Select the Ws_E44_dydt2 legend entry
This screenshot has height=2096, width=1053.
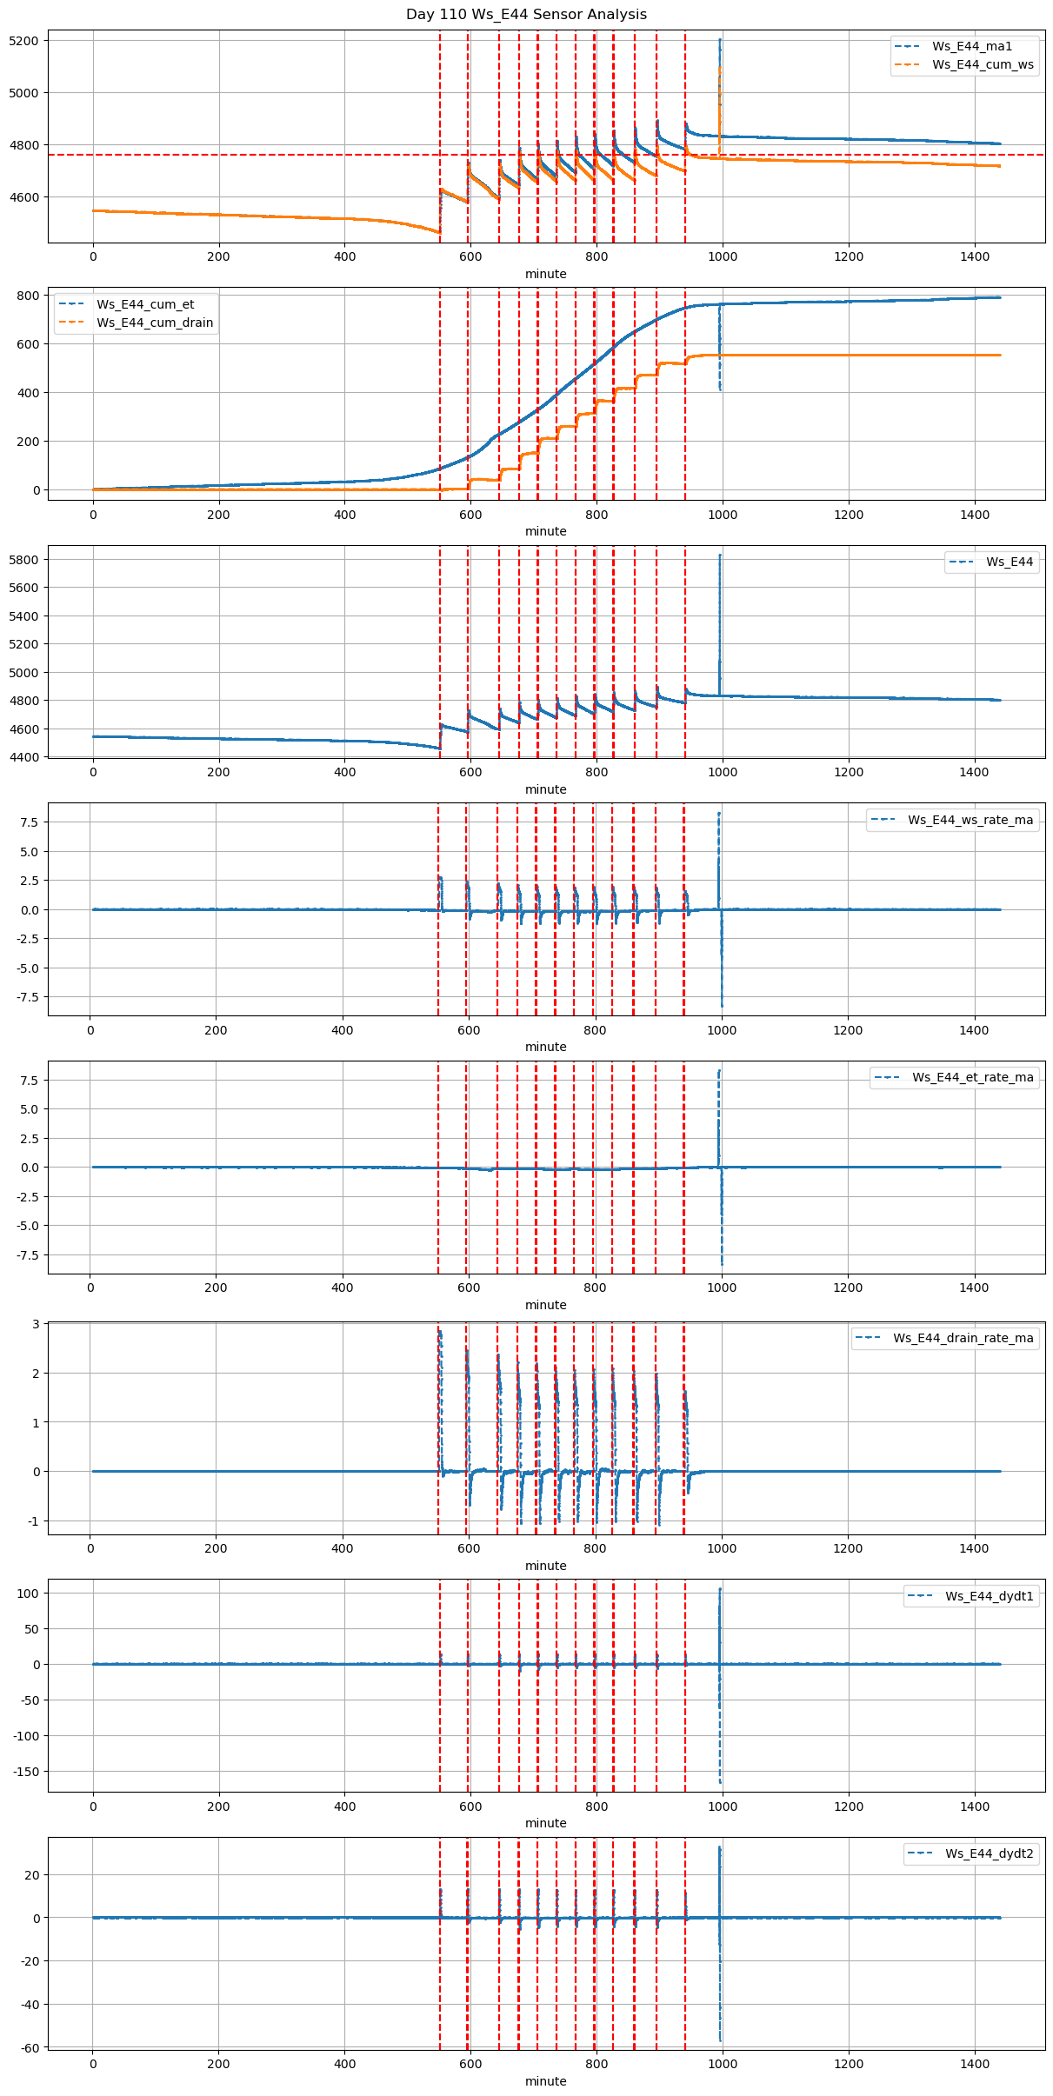[x=990, y=1853]
